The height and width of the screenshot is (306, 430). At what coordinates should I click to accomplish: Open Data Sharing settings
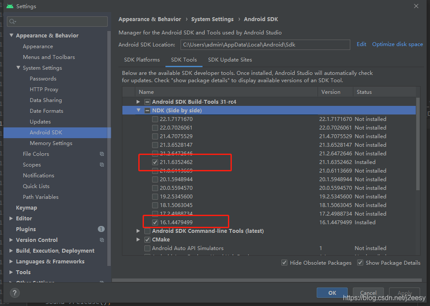tap(46, 100)
